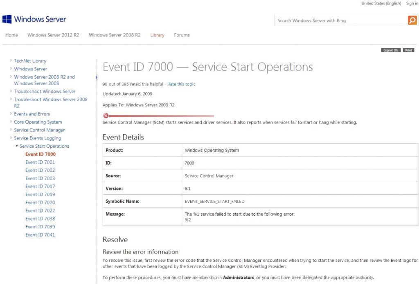419x284 pixels.
Task: Open the Service Events Logging link
Action: 37,138
